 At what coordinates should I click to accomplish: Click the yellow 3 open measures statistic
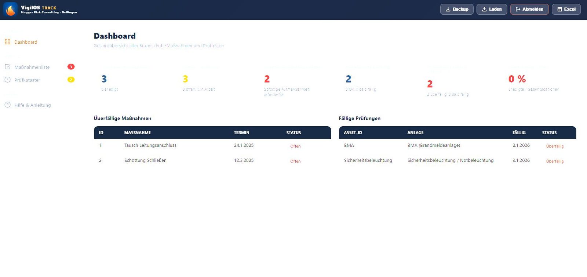coord(185,79)
